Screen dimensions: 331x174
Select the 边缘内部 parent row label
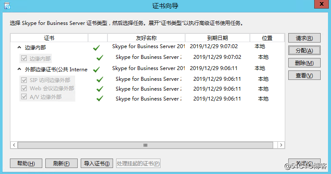(x=35, y=48)
